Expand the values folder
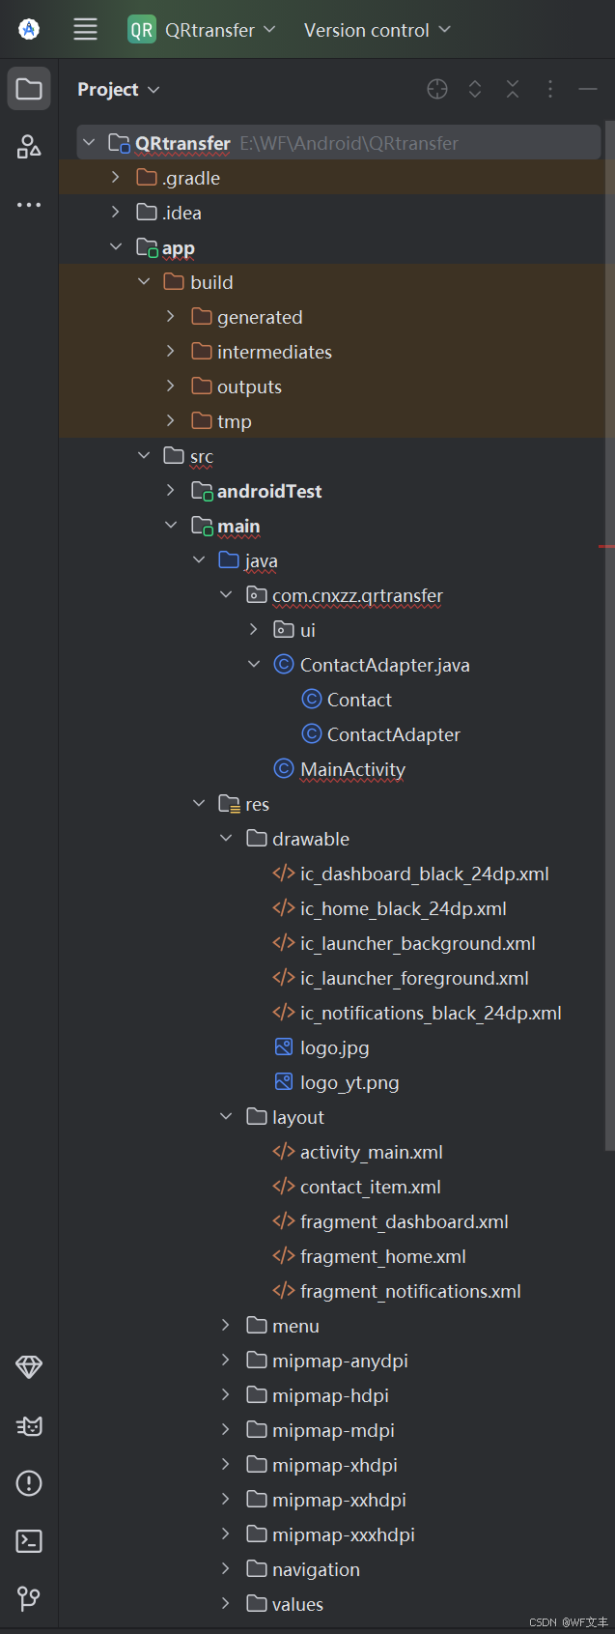This screenshot has height=1634, width=615. click(225, 1604)
